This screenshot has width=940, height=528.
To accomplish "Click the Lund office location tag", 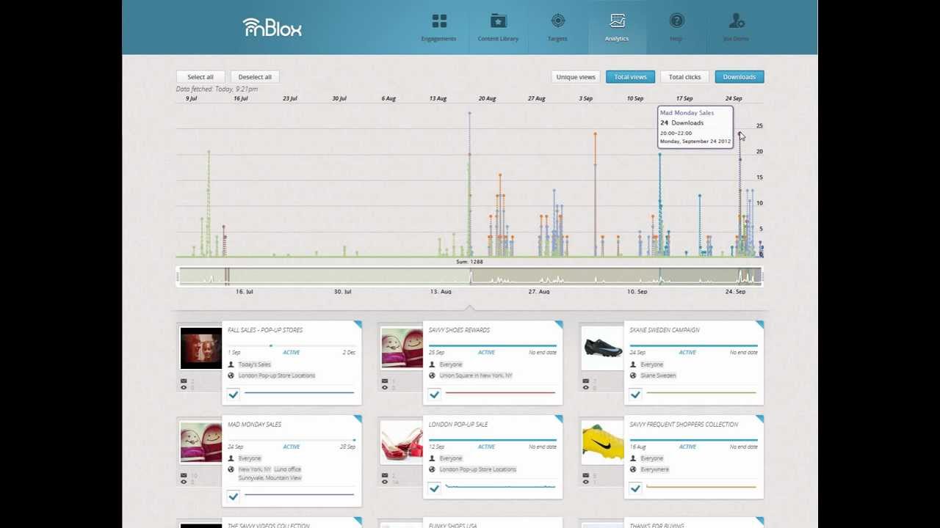I will tap(287, 469).
